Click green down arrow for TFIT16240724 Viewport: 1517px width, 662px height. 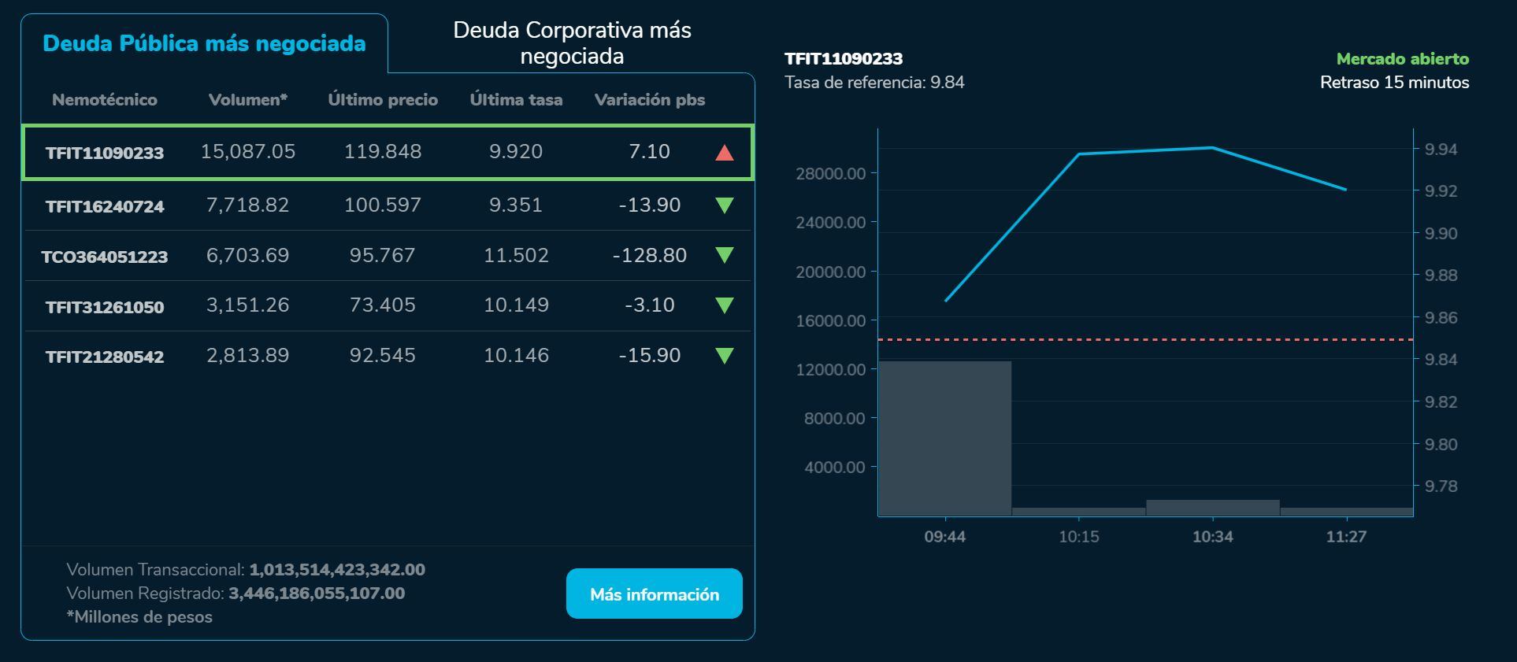[724, 205]
